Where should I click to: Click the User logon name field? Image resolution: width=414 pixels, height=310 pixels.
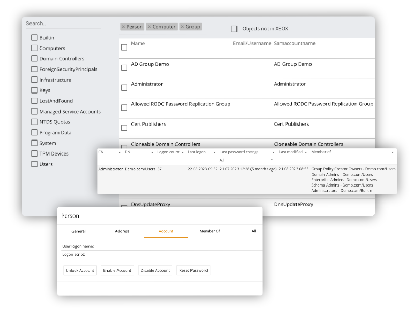point(162,246)
